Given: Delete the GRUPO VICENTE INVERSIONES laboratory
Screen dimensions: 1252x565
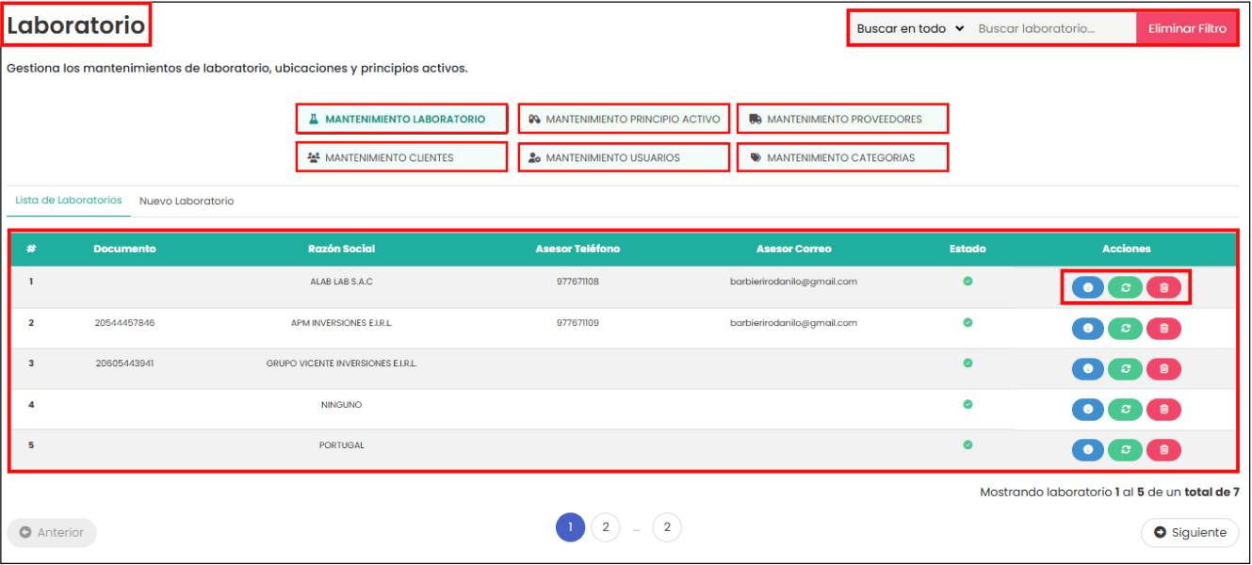Looking at the screenshot, I should pos(1163,369).
